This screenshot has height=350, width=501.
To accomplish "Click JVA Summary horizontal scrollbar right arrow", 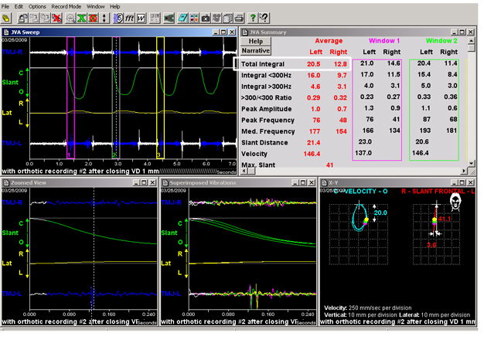I will point(465,171).
